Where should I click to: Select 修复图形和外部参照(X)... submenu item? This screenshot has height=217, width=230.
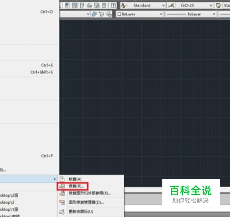[91, 193]
